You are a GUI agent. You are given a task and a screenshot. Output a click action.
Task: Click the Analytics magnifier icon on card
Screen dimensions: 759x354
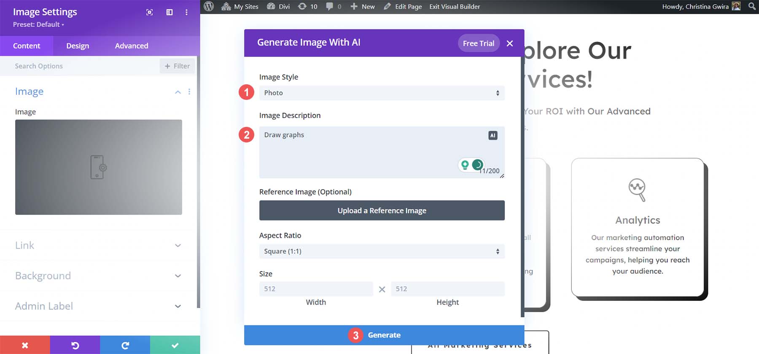click(637, 190)
